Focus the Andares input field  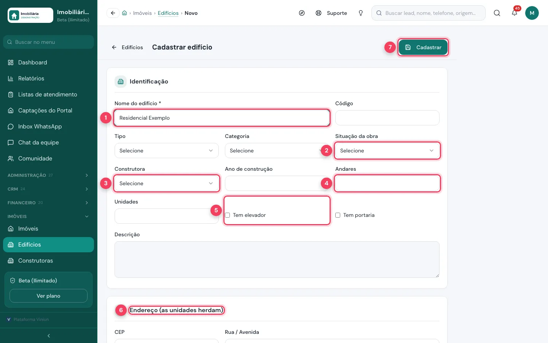pyautogui.click(x=387, y=183)
